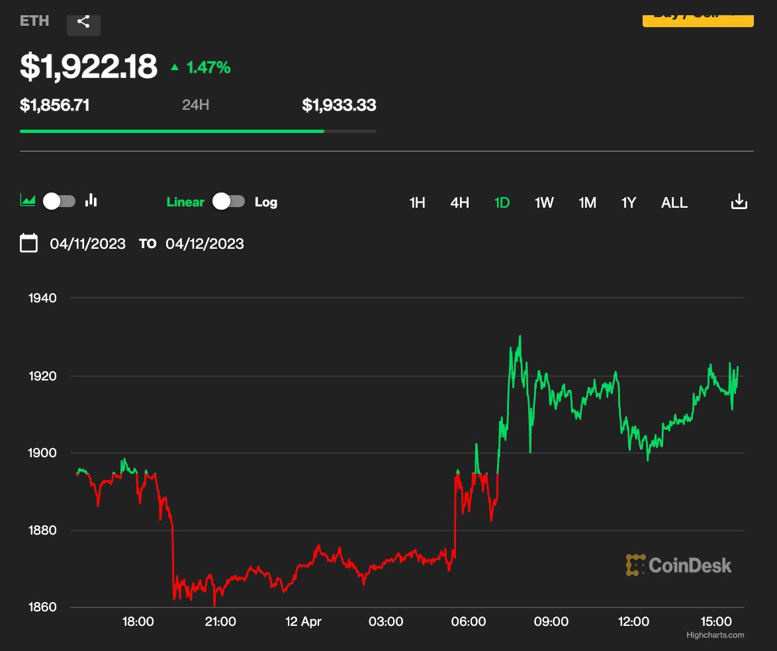
Task: Click the share icon next to ETH
Action: (x=83, y=21)
